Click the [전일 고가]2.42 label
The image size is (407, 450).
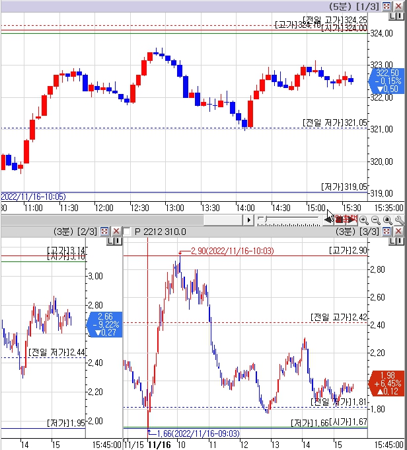pos(339,317)
